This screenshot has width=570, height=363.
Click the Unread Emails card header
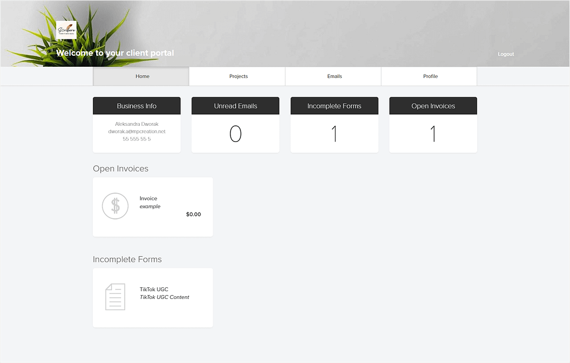click(x=235, y=106)
